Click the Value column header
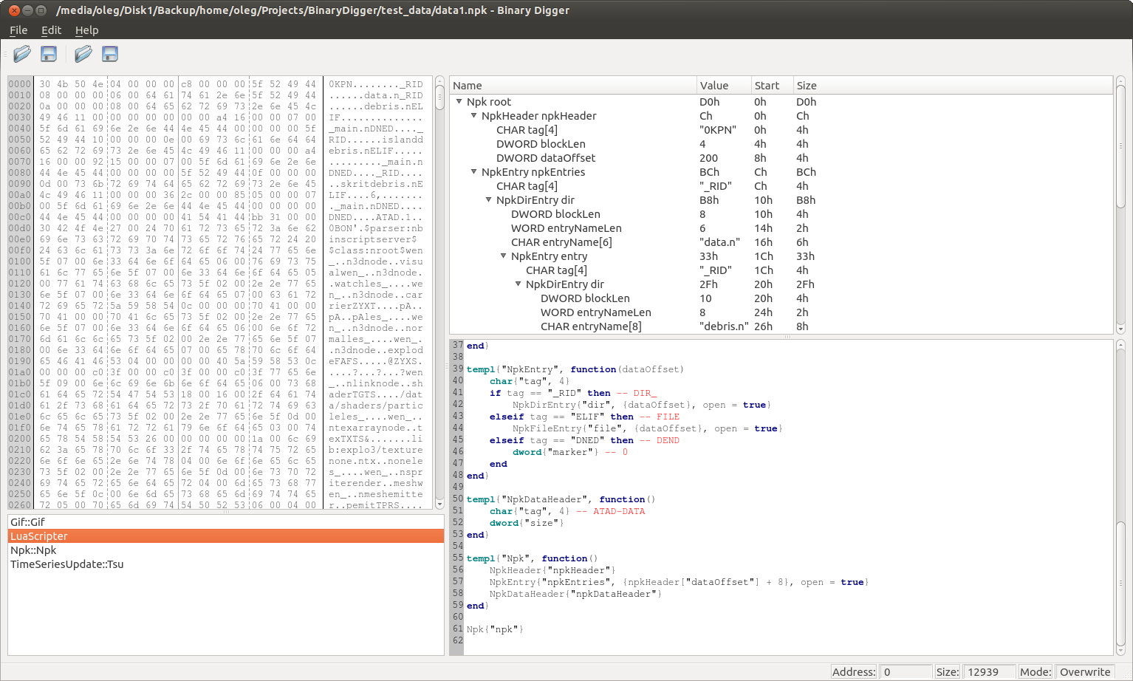The width and height of the screenshot is (1133, 681). tap(724, 86)
